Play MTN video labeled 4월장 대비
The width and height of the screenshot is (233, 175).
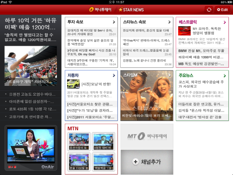(x=103, y=141)
